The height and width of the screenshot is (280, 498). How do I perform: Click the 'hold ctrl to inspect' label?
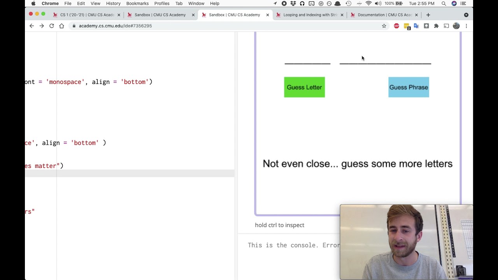click(x=279, y=225)
